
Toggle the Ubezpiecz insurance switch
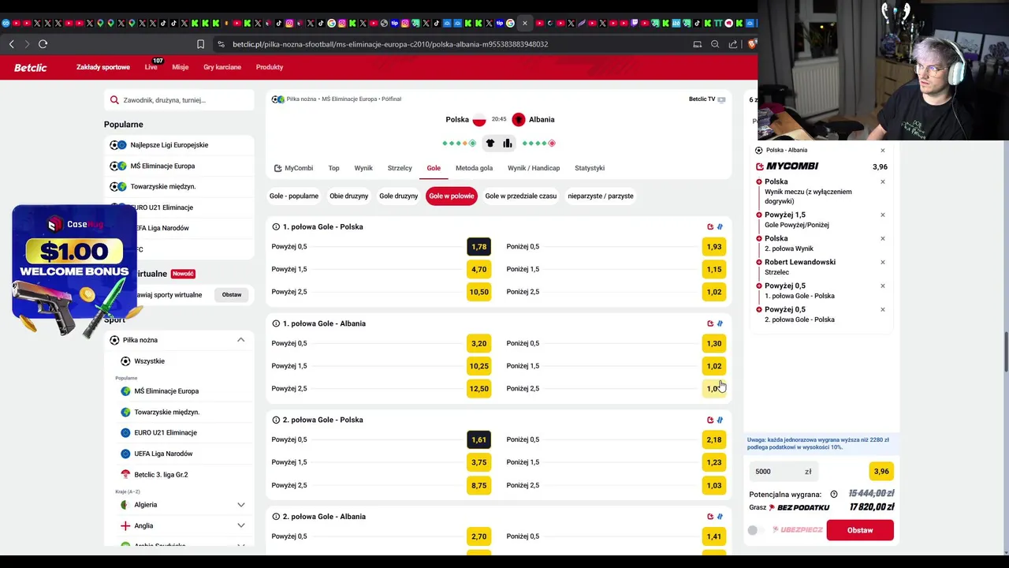(754, 530)
